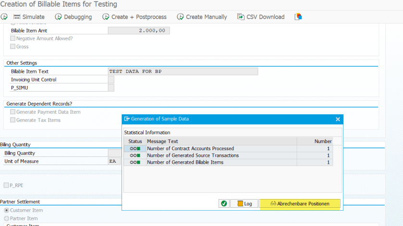403x226 pixels.
Task: Start Debugging from the toolbar
Action: [73, 17]
